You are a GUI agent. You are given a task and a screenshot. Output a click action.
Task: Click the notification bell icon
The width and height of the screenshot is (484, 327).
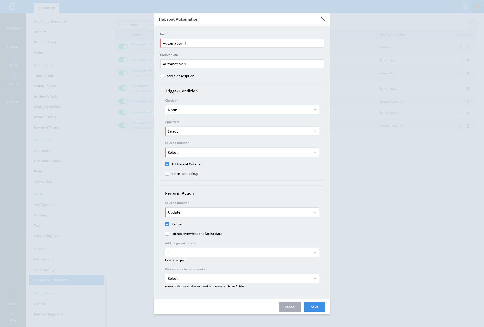pyautogui.click(x=465, y=7)
